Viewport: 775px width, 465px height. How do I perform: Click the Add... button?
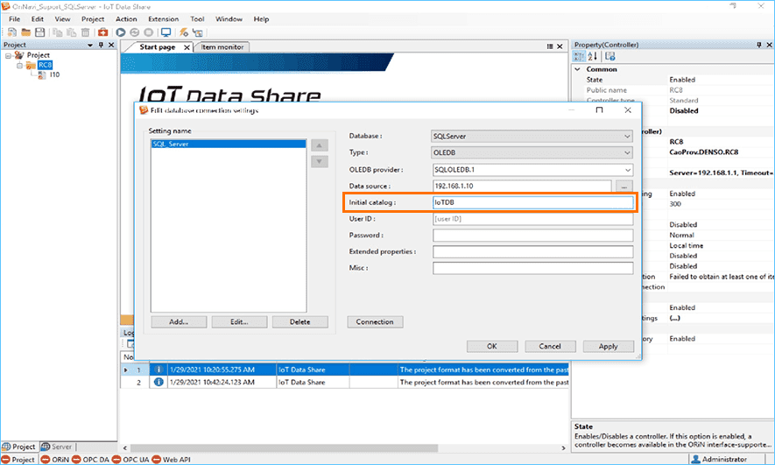[179, 321]
